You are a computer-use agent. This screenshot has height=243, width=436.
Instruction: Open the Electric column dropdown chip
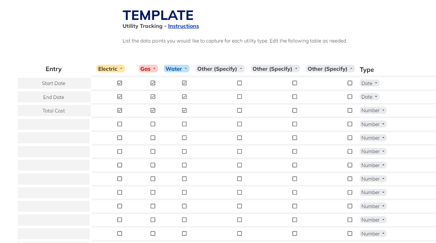[x=110, y=69]
